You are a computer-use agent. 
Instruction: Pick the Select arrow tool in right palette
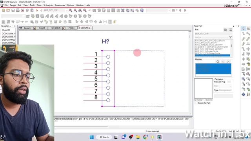pyautogui.click(x=243, y=29)
